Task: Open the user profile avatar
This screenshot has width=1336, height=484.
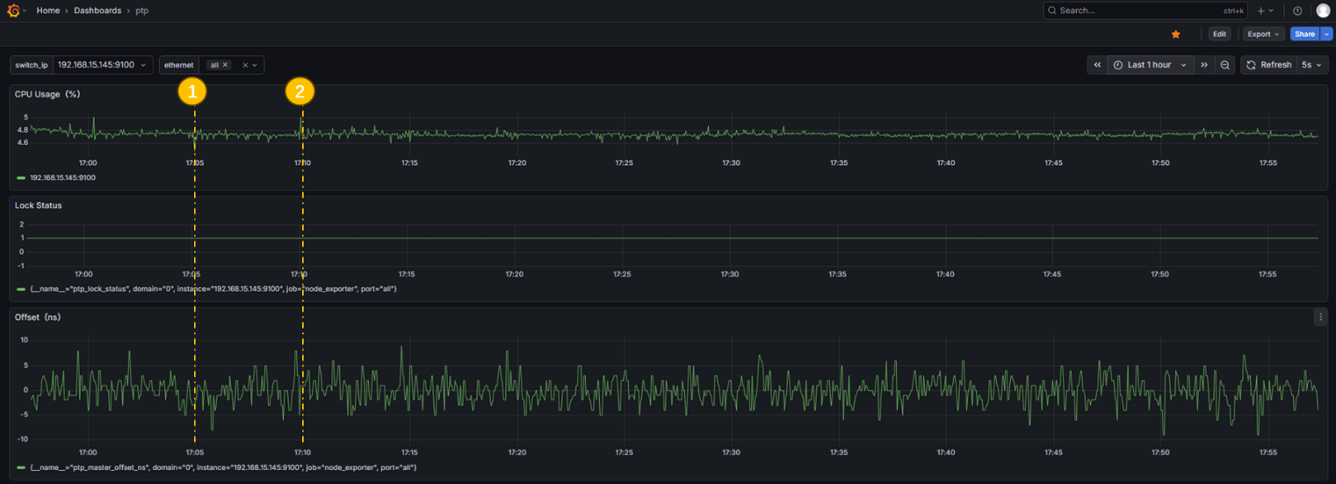Action: [x=1323, y=11]
